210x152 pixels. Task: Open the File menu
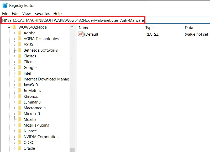click(5, 14)
